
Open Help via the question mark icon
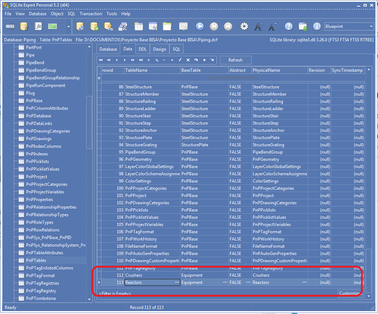pyautogui.click(x=288, y=26)
